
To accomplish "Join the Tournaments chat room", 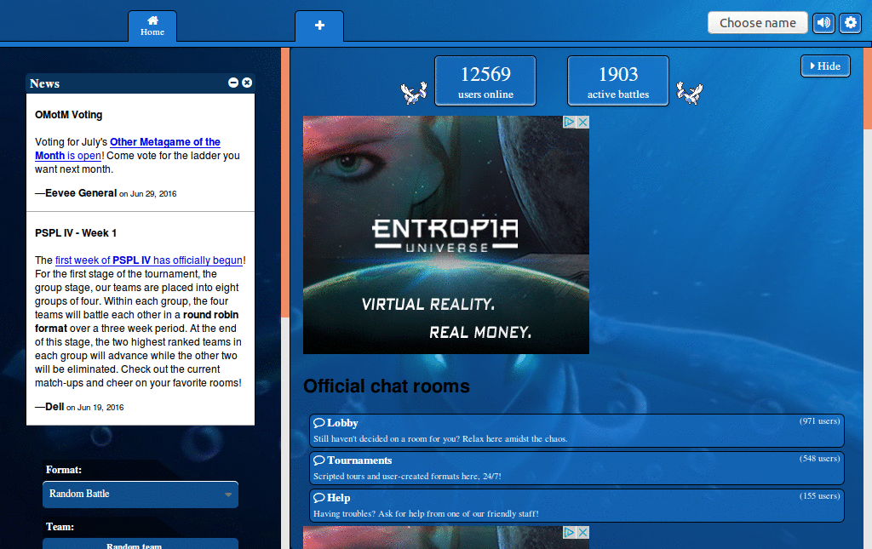I will 577,468.
